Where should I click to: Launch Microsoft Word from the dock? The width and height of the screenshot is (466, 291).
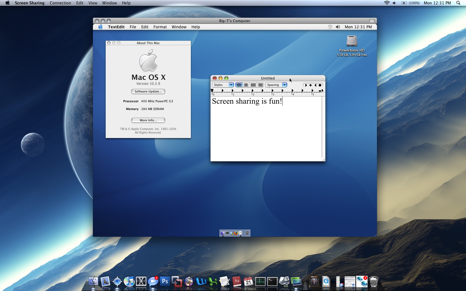[201, 282]
